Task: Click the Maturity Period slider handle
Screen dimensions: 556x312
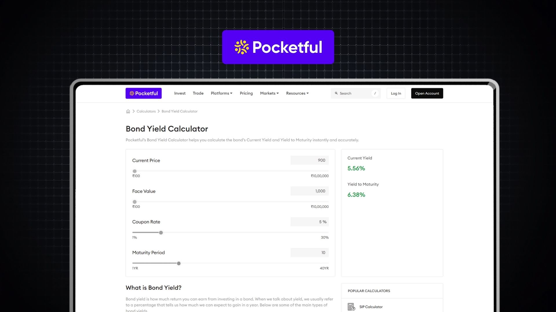Action: [179, 263]
